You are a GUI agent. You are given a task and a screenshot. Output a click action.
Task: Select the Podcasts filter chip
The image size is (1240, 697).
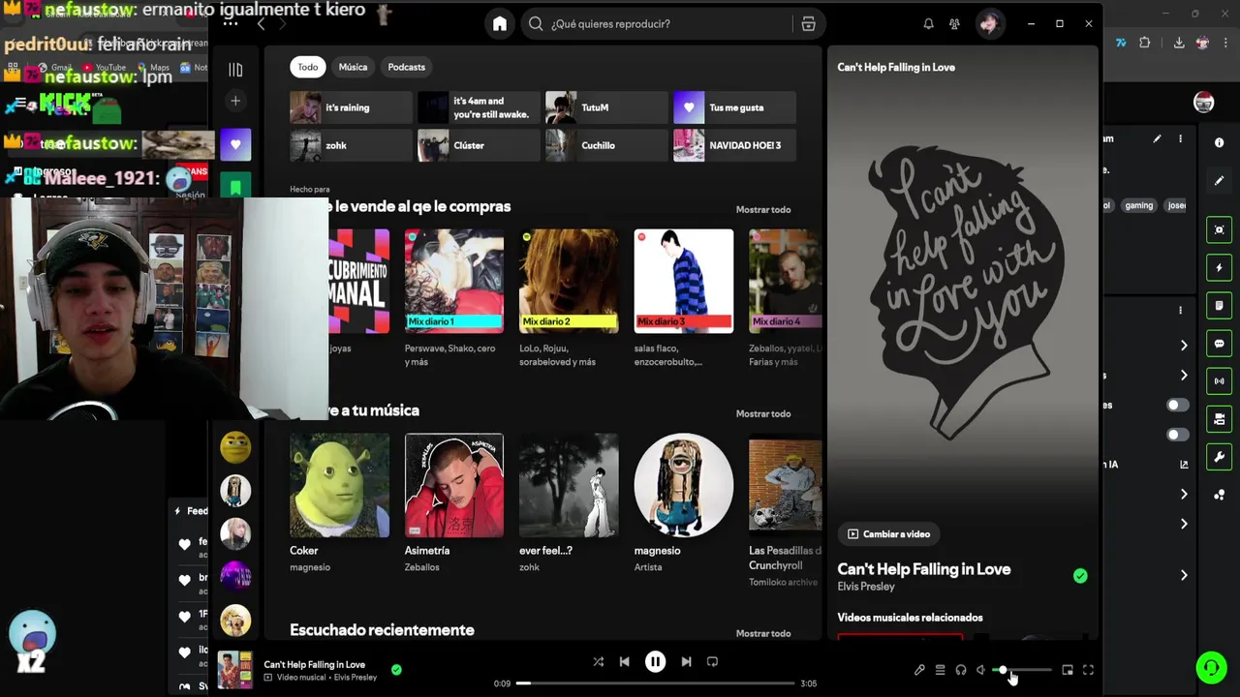(x=406, y=67)
